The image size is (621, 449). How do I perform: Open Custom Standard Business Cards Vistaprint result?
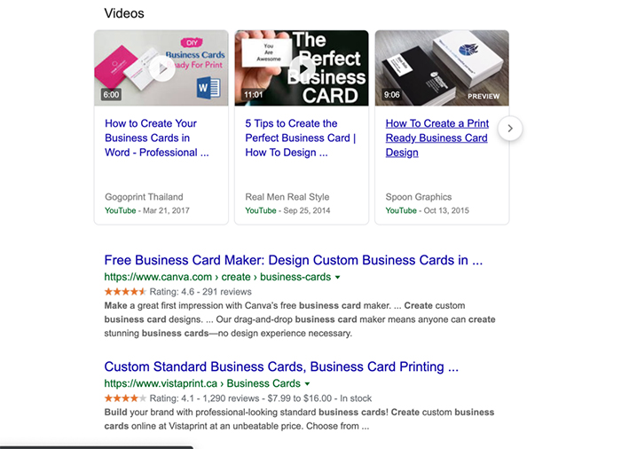[x=280, y=366]
